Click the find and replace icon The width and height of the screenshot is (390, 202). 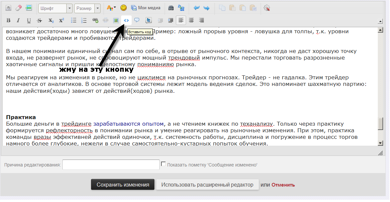click(181, 8)
